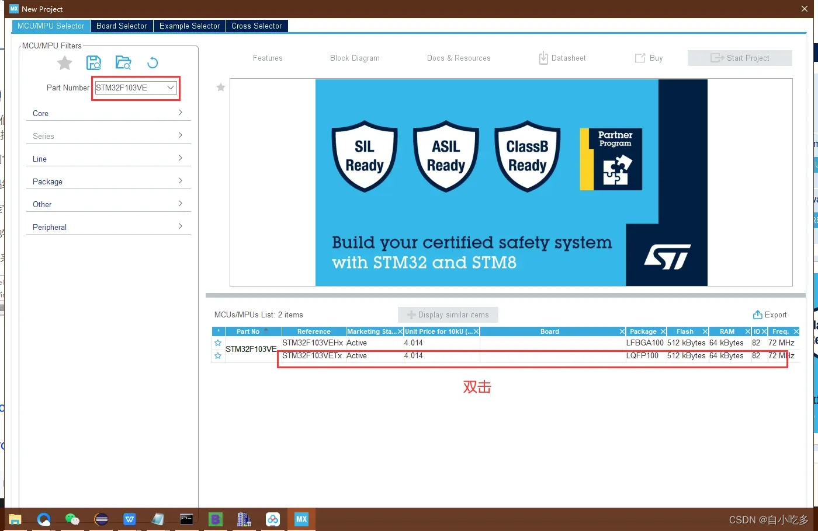Save the current search using the floppy icon
The height and width of the screenshot is (531, 818).
click(x=93, y=62)
